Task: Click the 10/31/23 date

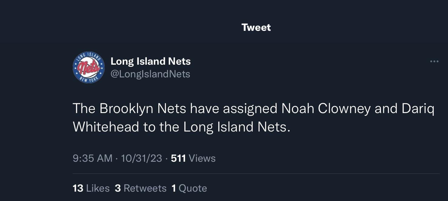Action: coord(141,158)
